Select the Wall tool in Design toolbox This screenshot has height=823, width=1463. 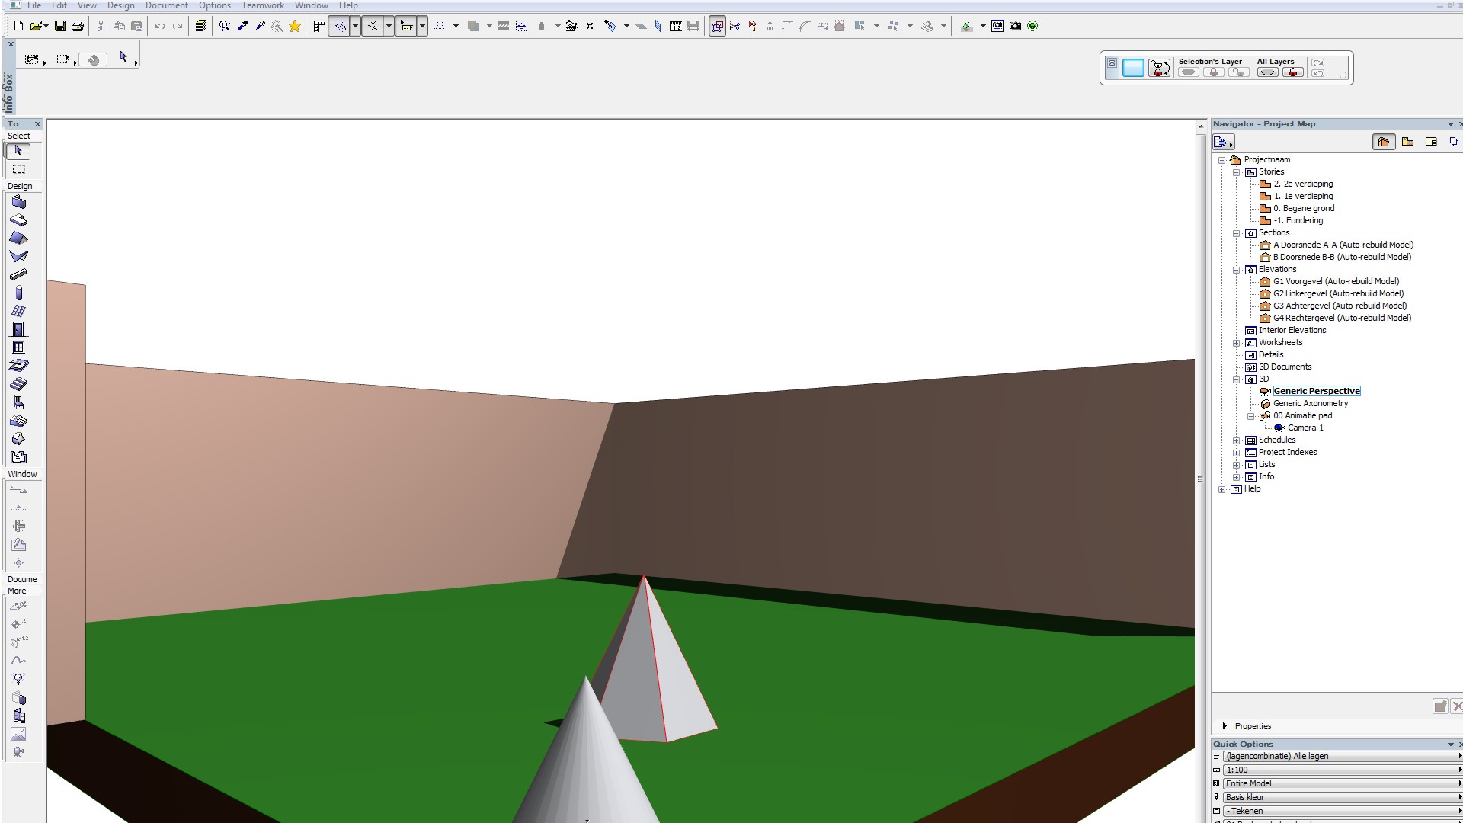coord(18,202)
